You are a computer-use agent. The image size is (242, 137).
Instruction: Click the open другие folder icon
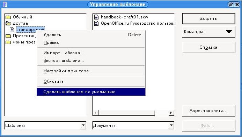(8, 23)
